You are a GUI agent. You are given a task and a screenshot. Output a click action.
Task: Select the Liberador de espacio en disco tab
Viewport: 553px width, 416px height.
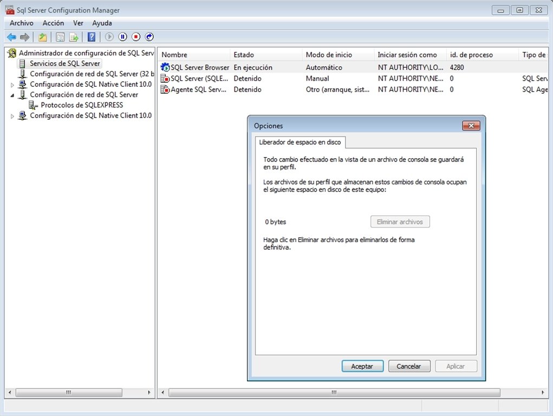tap(300, 142)
